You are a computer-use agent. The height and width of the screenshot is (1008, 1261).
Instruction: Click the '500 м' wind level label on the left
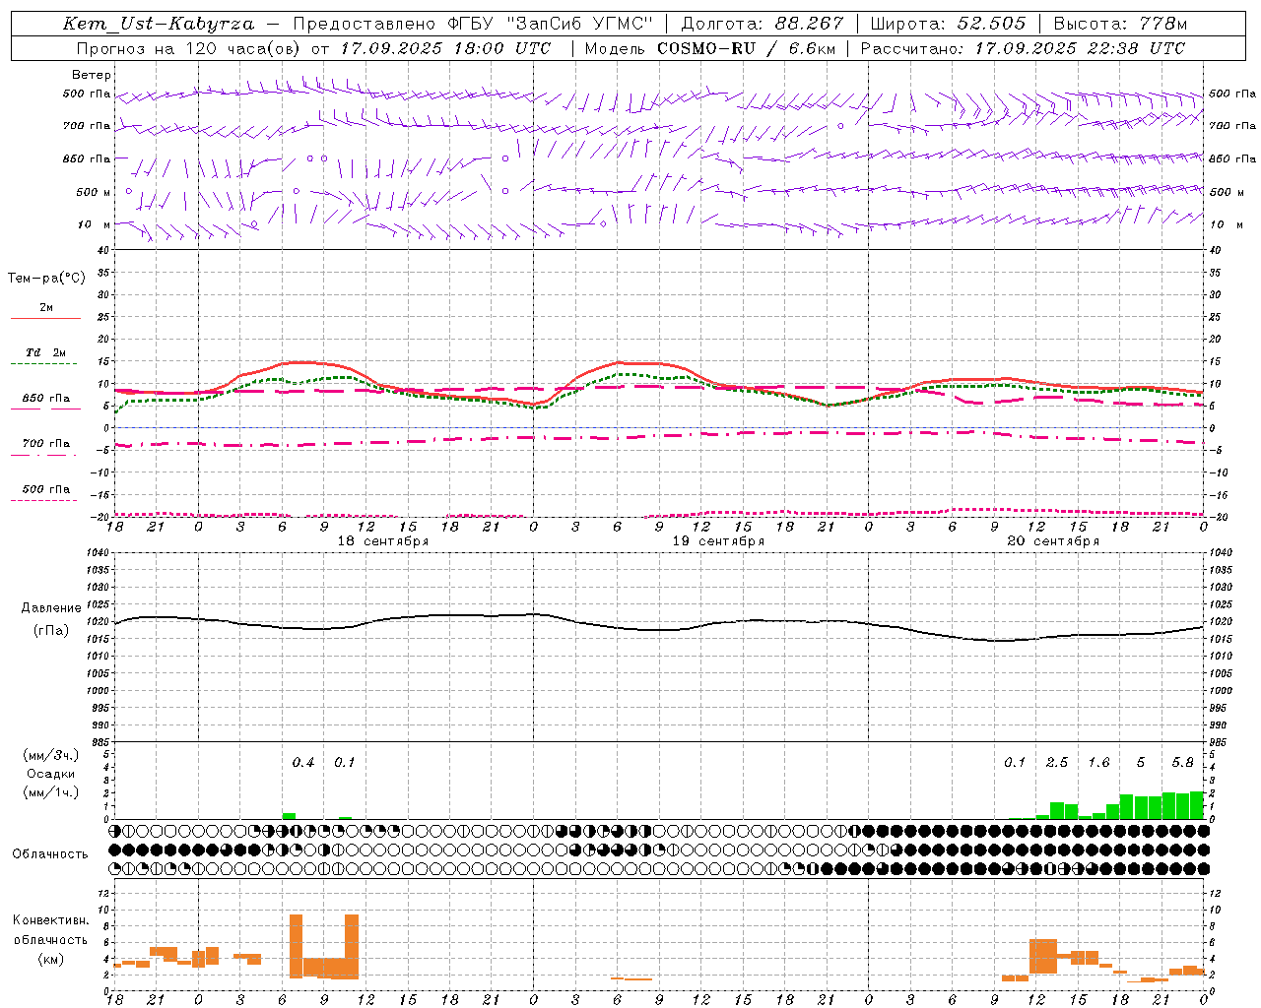pos(94,192)
